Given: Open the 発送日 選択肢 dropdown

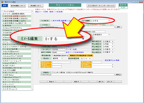Looking at the screenshot, I should (x=58, y=58).
